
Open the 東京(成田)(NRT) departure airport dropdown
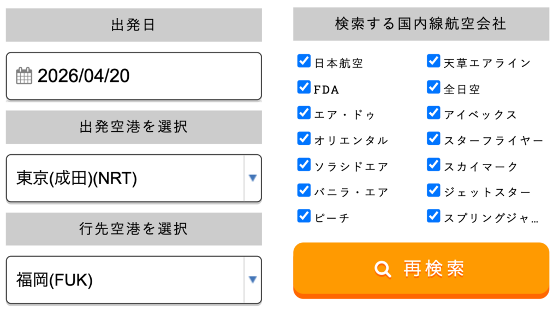click(133, 178)
